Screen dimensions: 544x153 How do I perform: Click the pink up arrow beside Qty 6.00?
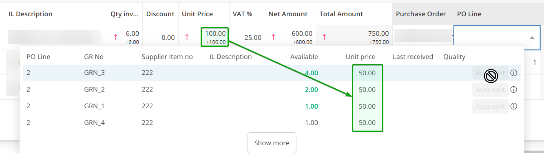115,37
